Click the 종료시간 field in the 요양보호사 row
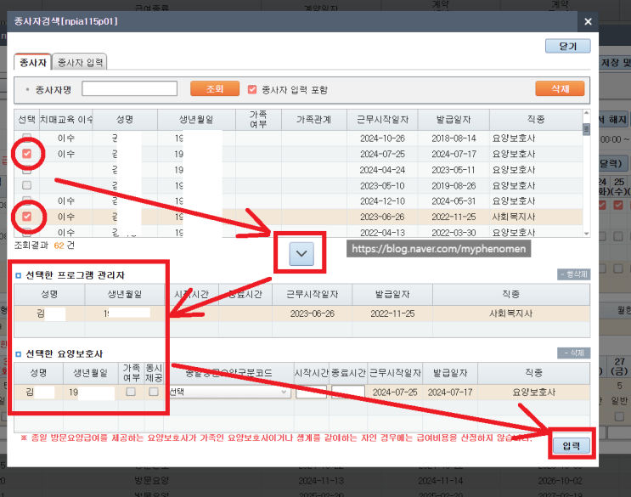The image size is (631, 497). [x=348, y=392]
